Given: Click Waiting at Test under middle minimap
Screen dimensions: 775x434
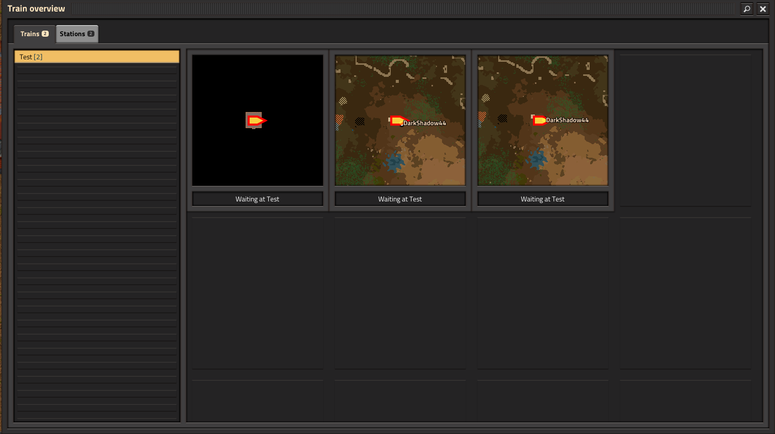Looking at the screenshot, I should pyautogui.click(x=400, y=199).
